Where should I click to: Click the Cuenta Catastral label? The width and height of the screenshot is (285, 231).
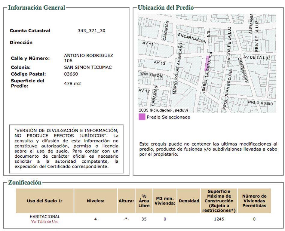[x=30, y=31]
